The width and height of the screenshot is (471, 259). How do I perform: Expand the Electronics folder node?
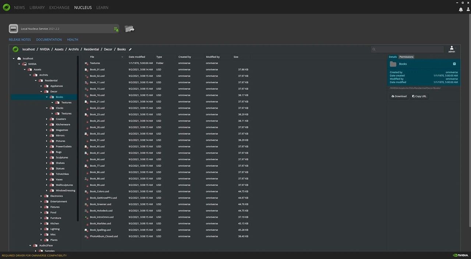click(x=42, y=196)
